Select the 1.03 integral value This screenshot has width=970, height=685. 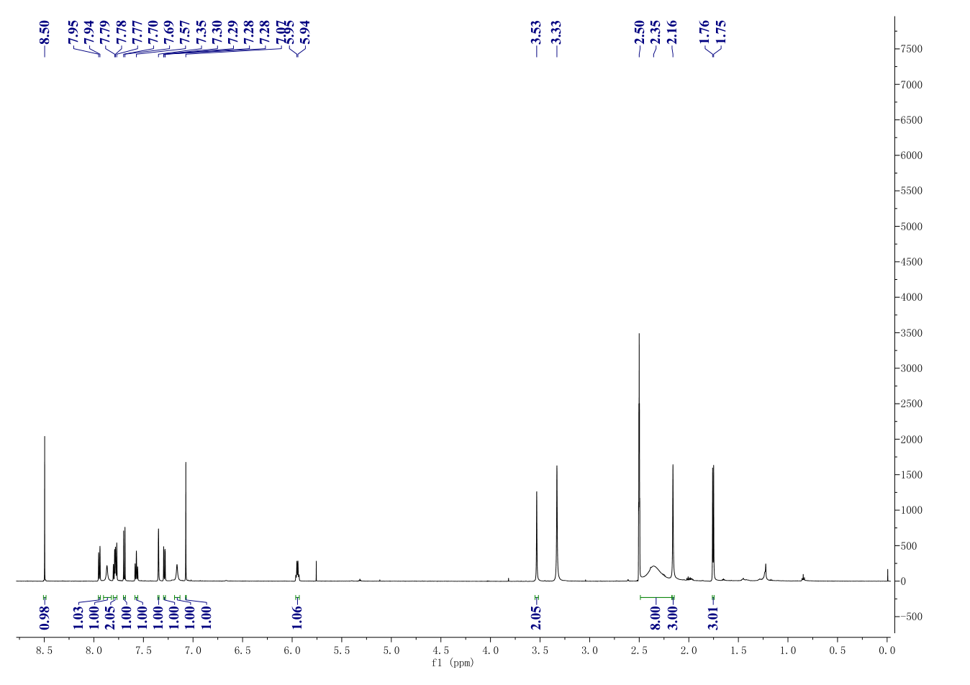[x=78, y=617]
